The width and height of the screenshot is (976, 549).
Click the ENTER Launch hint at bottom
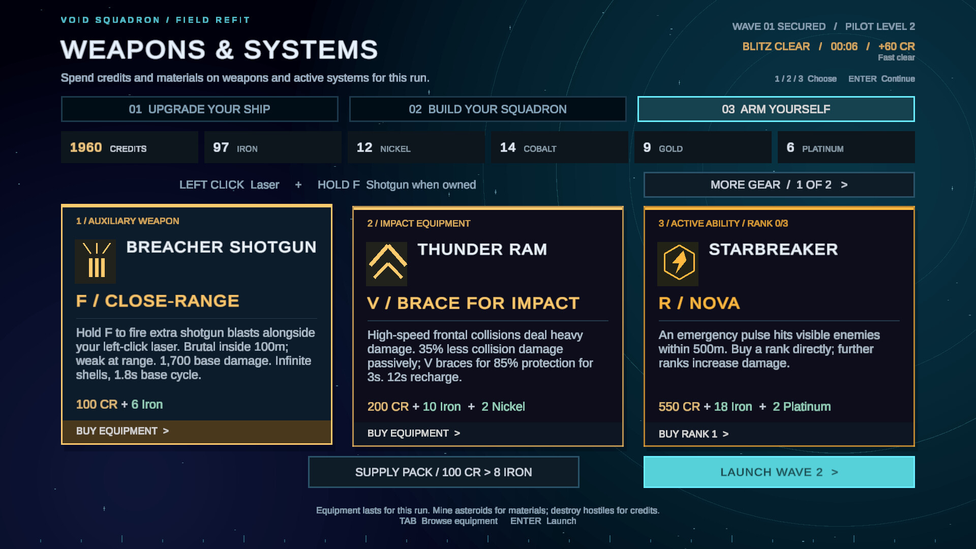click(x=543, y=521)
